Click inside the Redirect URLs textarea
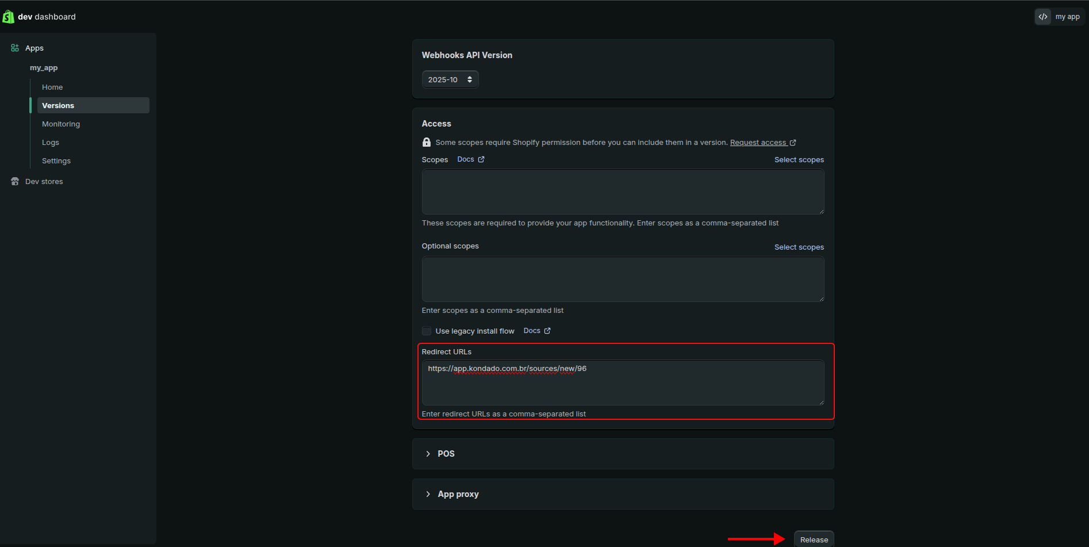The width and height of the screenshot is (1089, 547). tap(623, 382)
